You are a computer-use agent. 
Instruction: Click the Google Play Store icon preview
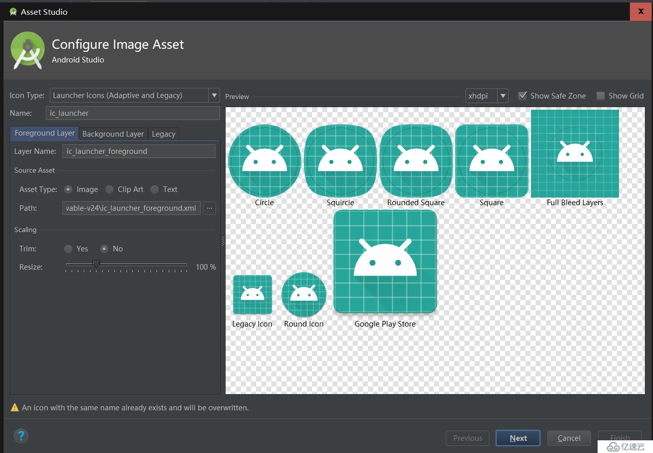pyautogui.click(x=385, y=262)
